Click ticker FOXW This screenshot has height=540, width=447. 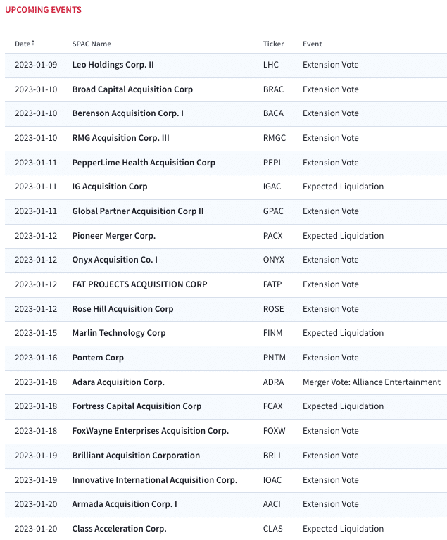coord(274,431)
